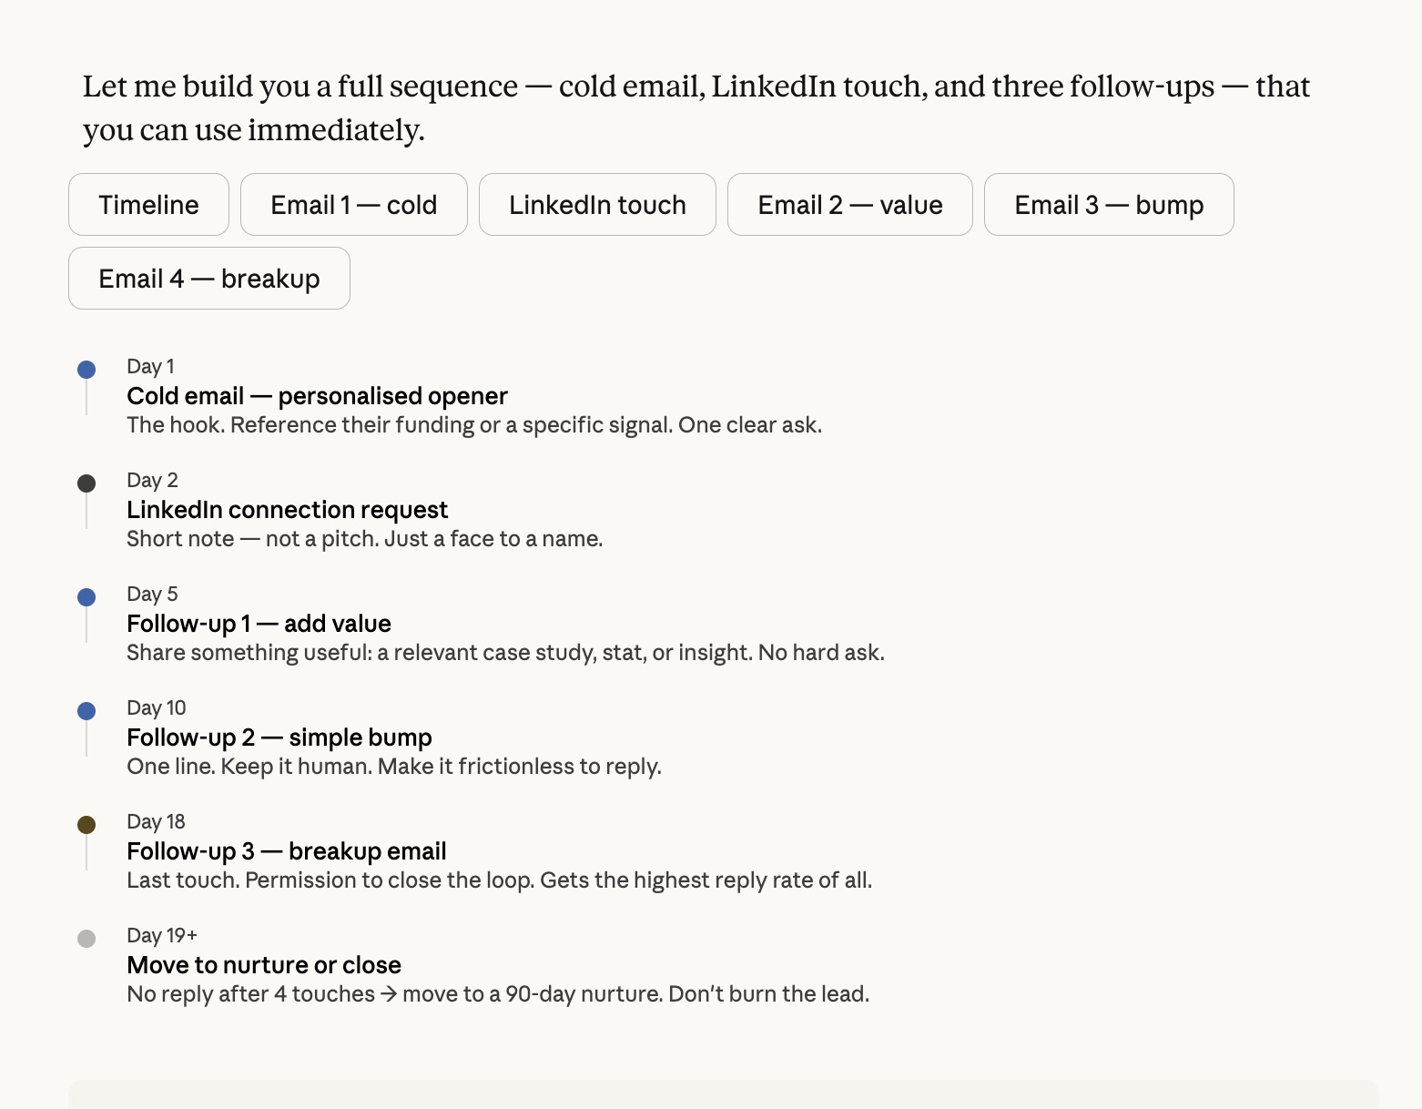The image size is (1422, 1109).
Task: Click the "LinkedIn connection request" heading
Action: coord(287,510)
